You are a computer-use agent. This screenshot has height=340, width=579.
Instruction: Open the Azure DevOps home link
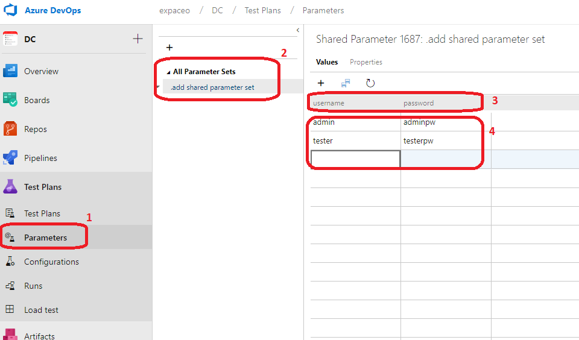53,10
